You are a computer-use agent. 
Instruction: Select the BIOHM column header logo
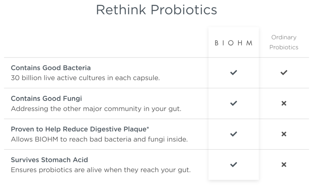pos(234,43)
